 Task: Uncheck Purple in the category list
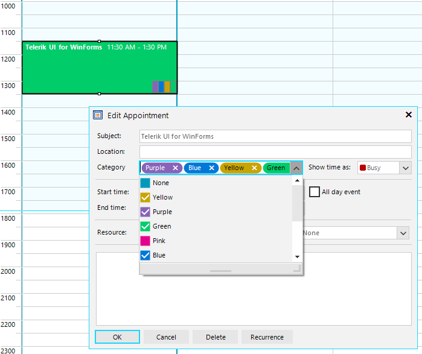(145, 212)
